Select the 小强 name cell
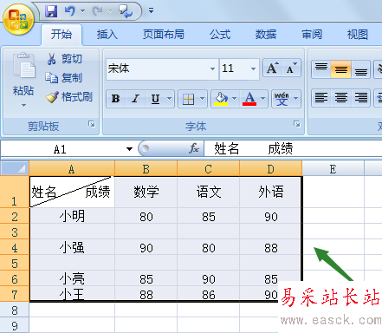The height and width of the screenshot is (333, 382). [72, 247]
